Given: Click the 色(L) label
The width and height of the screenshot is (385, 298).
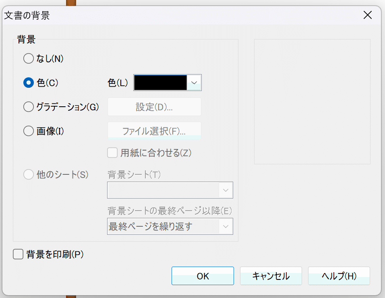Looking at the screenshot, I should pyautogui.click(x=118, y=83).
